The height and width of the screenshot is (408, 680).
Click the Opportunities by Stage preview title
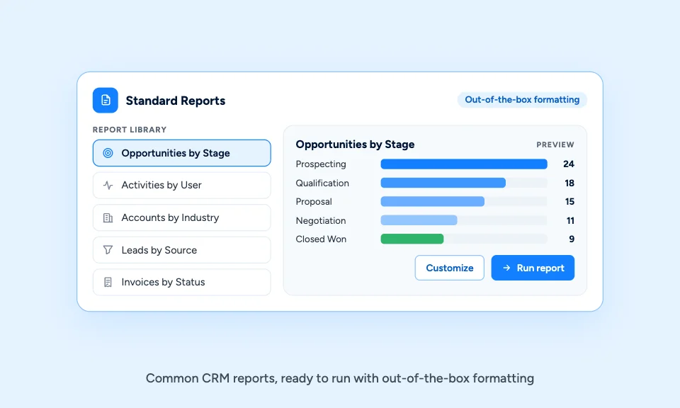click(x=355, y=144)
